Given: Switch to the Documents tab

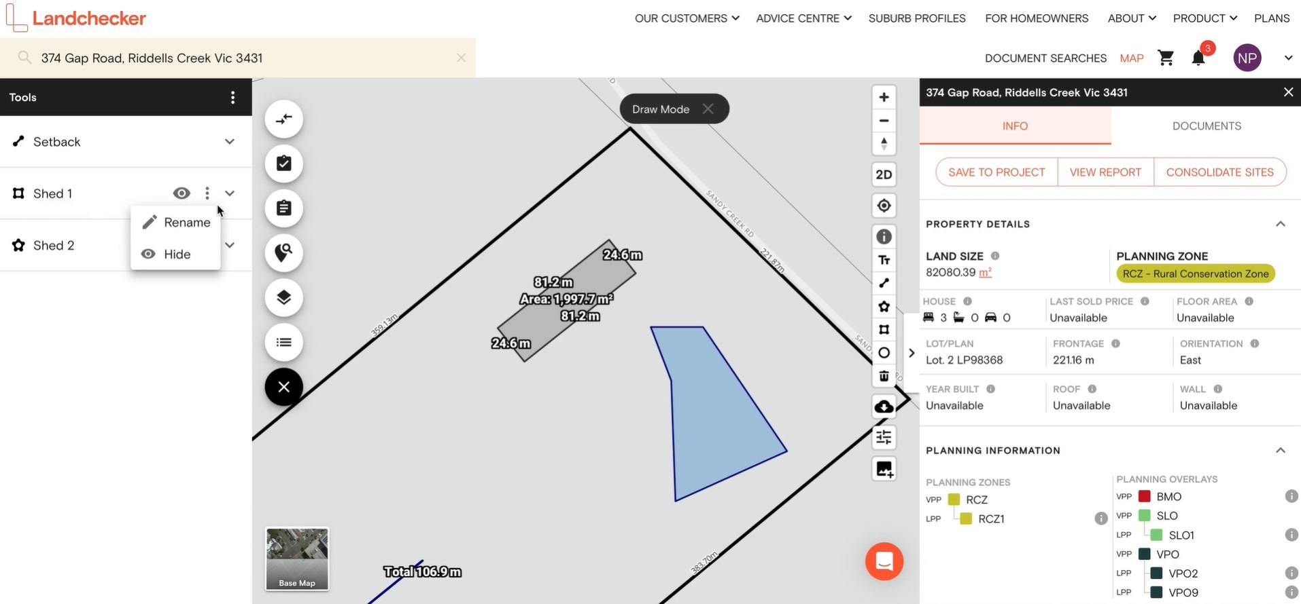Looking at the screenshot, I should click(1207, 126).
